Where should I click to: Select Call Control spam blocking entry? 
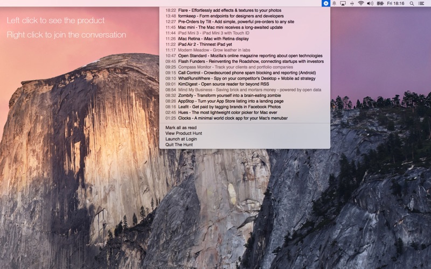point(245,73)
